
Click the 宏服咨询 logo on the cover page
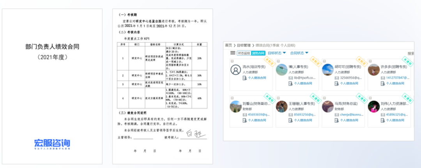(x=52, y=144)
